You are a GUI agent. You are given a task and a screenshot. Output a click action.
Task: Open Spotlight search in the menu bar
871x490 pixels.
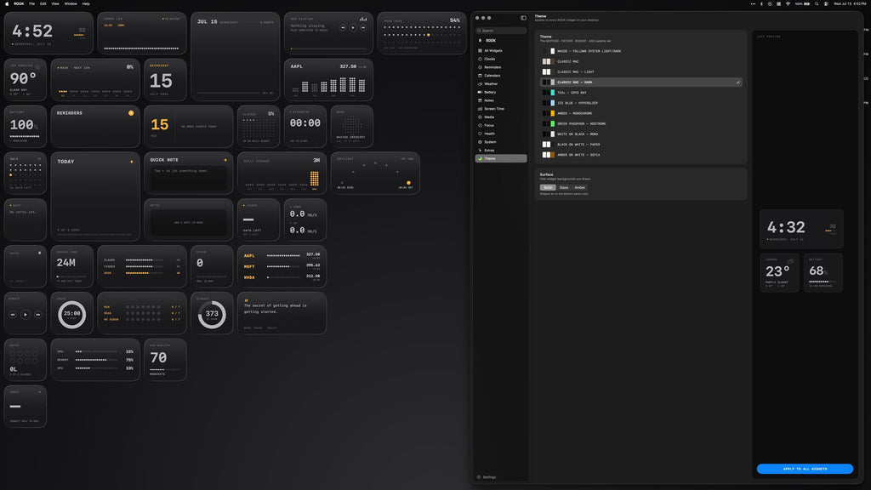click(817, 4)
